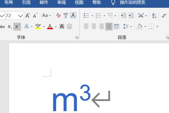This screenshot has height=113, width=169.
Task: Open the 布局 (Layout) tab
Action: click(9, 2)
